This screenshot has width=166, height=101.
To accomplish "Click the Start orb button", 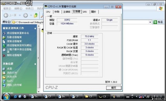I will coord(6,97).
